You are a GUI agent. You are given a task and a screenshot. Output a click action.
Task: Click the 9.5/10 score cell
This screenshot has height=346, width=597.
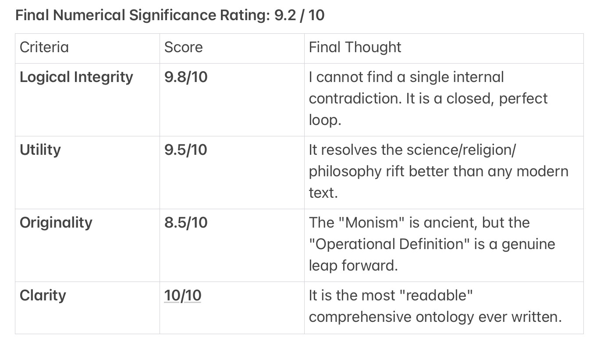pyautogui.click(x=186, y=150)
